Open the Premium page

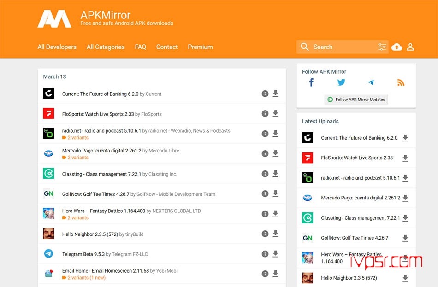(x=200, y=47)
